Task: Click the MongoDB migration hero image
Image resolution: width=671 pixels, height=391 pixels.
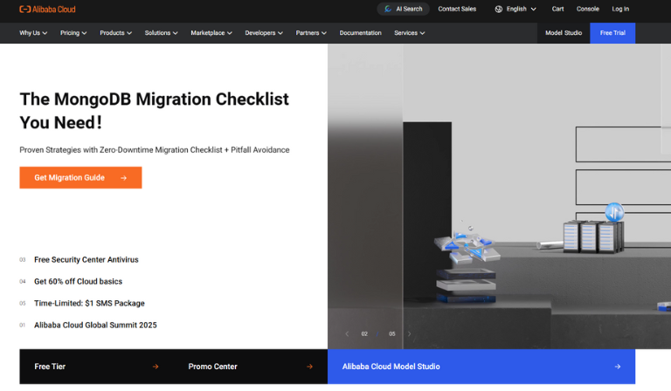Action: pos(500,196)
